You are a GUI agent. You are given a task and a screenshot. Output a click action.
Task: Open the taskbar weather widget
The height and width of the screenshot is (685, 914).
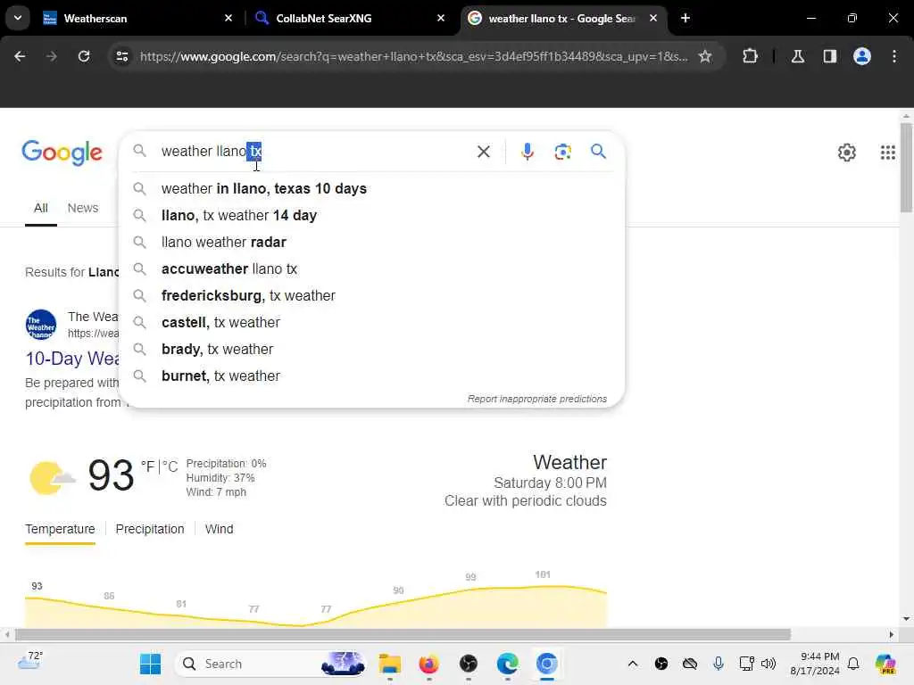29,663
